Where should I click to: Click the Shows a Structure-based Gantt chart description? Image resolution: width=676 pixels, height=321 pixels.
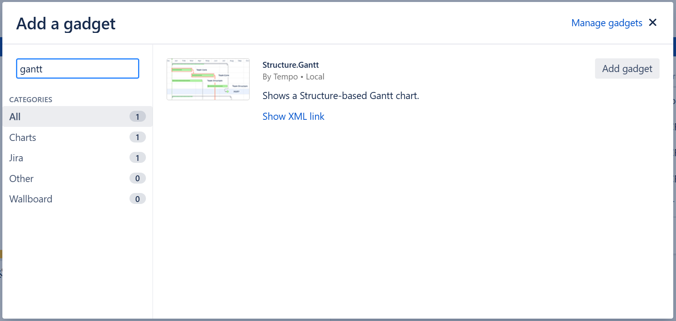341,96
